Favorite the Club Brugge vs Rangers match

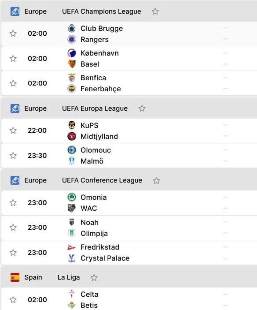pos(13,34)
